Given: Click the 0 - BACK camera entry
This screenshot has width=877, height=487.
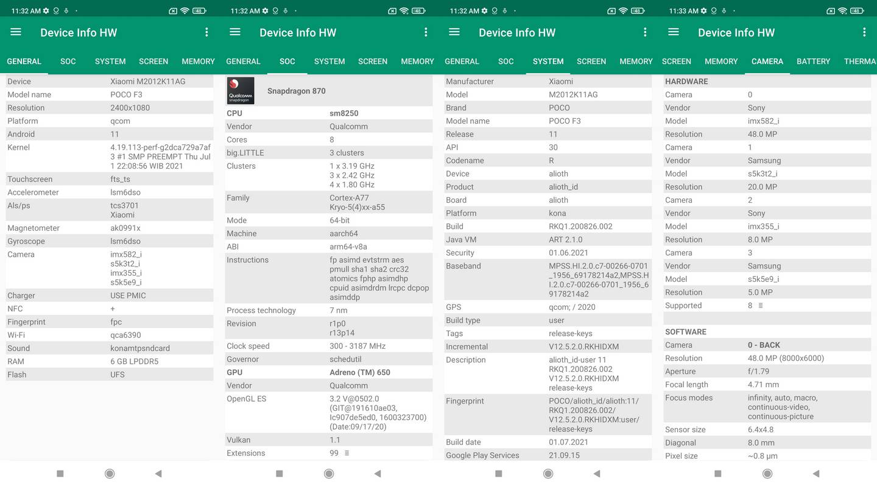Looking at the screenshot, I should point(764,345).
